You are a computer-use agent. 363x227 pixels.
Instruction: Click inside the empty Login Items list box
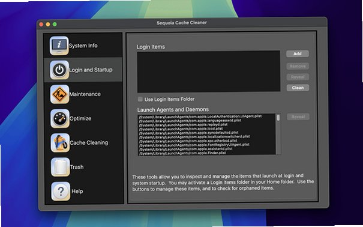coord(209,71)
